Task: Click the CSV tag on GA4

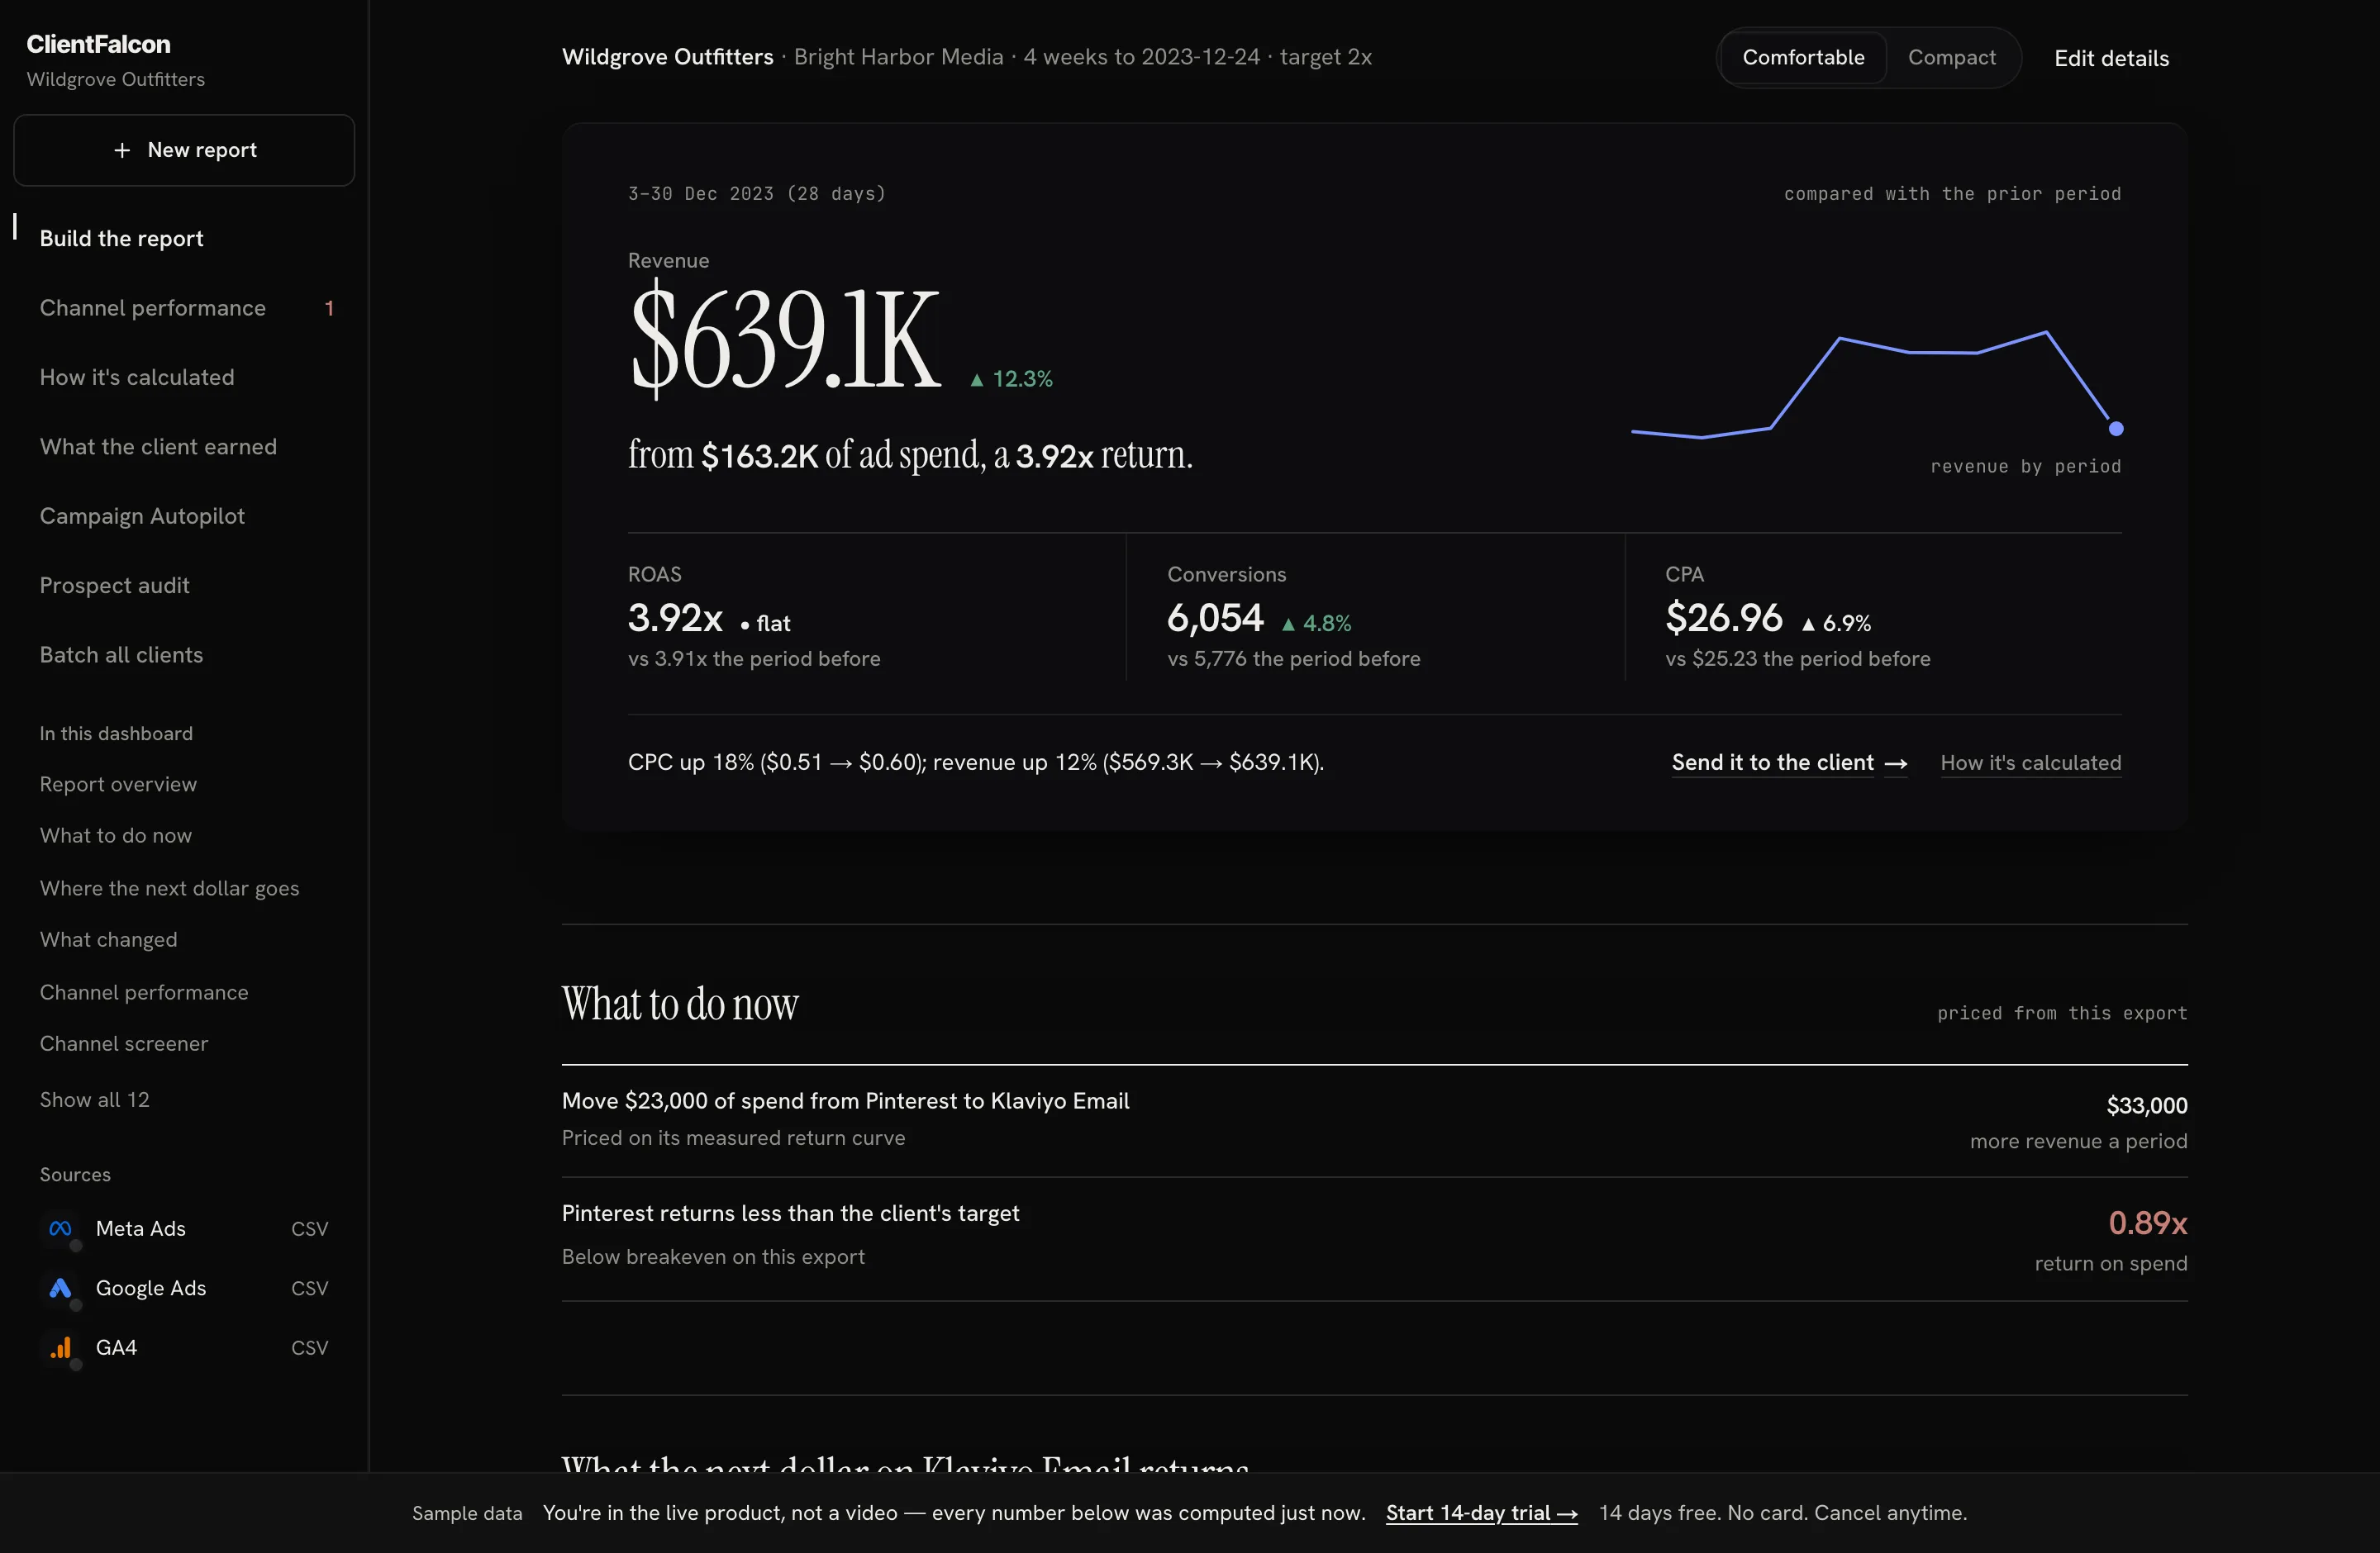Action: click(309, 1347)
